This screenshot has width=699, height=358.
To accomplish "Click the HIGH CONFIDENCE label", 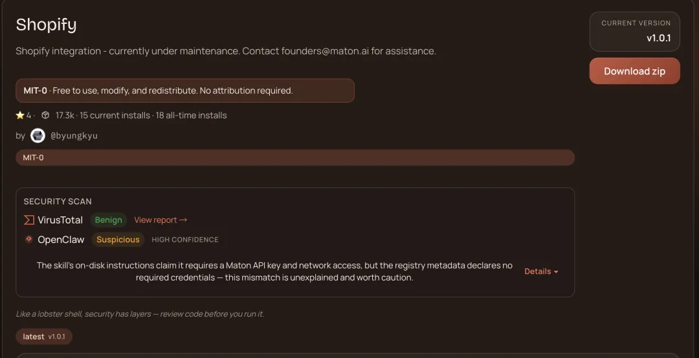I will click(x=185, y=240).
